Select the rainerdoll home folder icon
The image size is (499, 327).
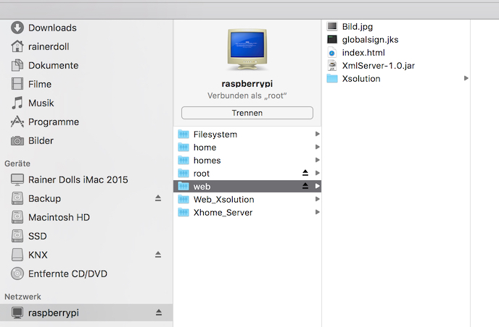point(17,47)
